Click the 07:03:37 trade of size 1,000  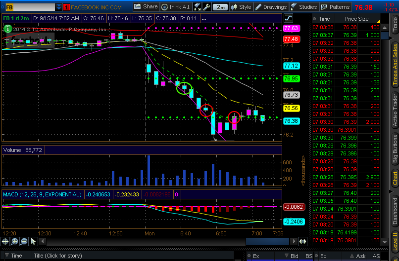(346, 35)
